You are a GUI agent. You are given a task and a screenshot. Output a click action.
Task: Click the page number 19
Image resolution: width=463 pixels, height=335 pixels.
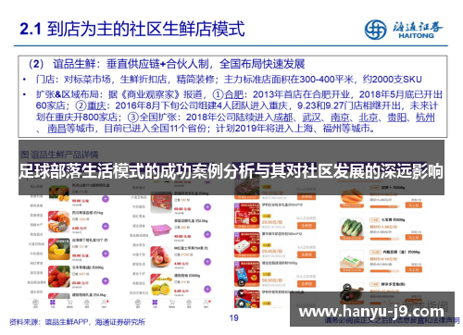click(x=234, y=317)
